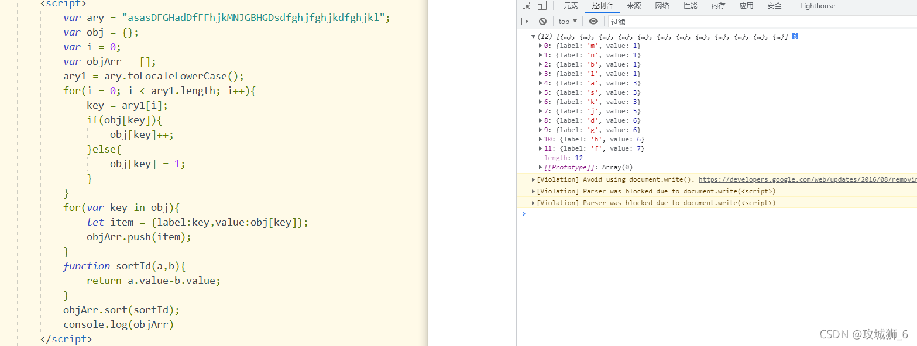
Task: Expand item 9 with label 'g'
Action: click(x=541, y=130)
